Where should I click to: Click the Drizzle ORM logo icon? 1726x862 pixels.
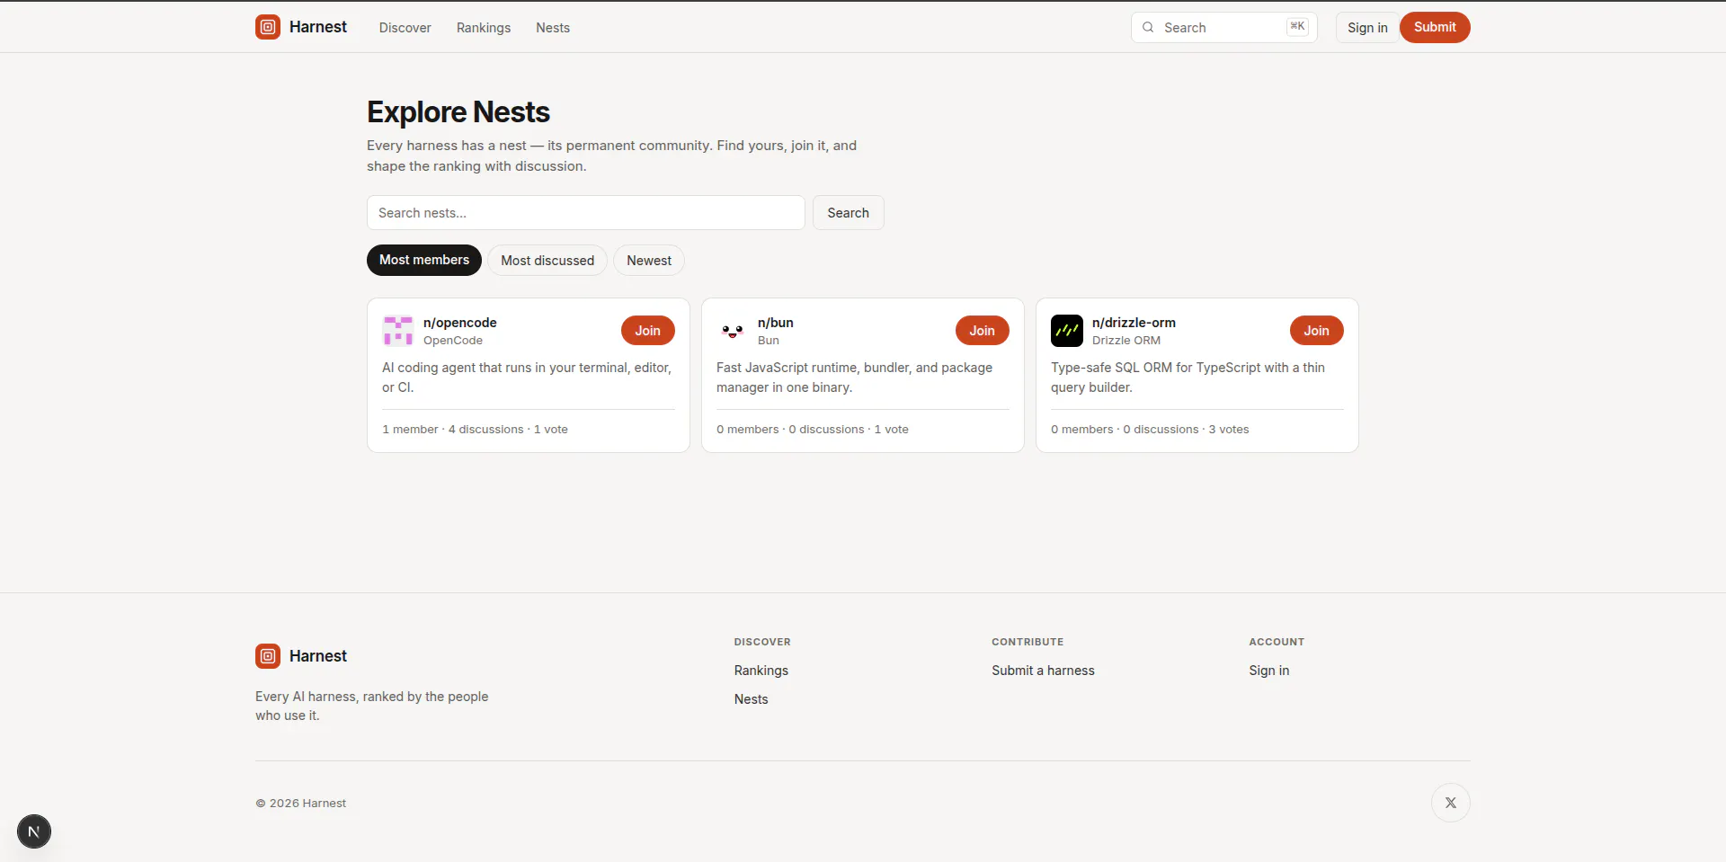[1067, 331]
